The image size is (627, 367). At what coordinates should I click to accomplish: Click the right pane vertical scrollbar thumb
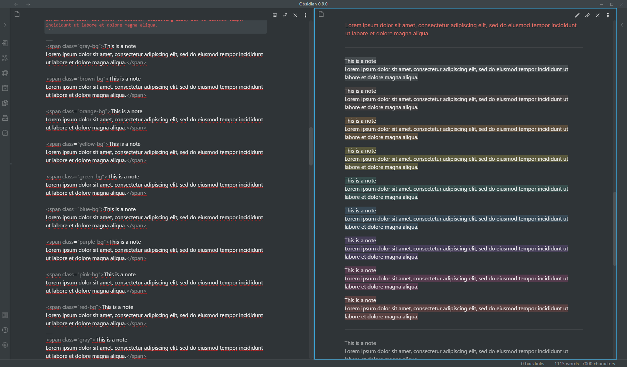click(x=615, y=229)
